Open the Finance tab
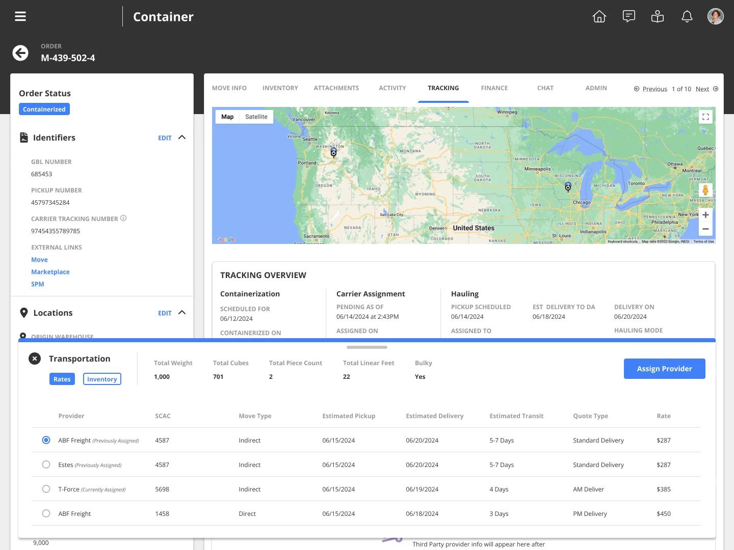734x550 pixels. pos(494,88)
